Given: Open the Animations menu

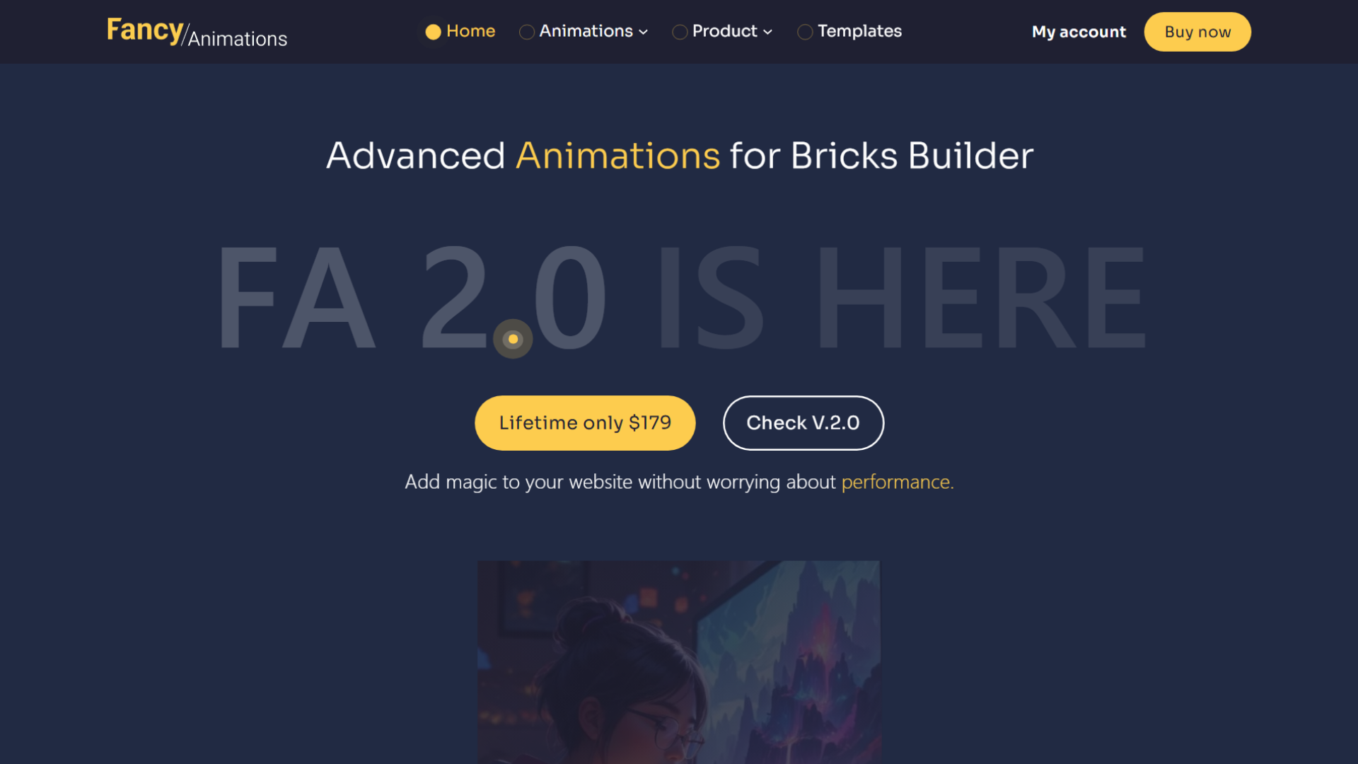Looking at the screenshot, I should tap(586, 31).
